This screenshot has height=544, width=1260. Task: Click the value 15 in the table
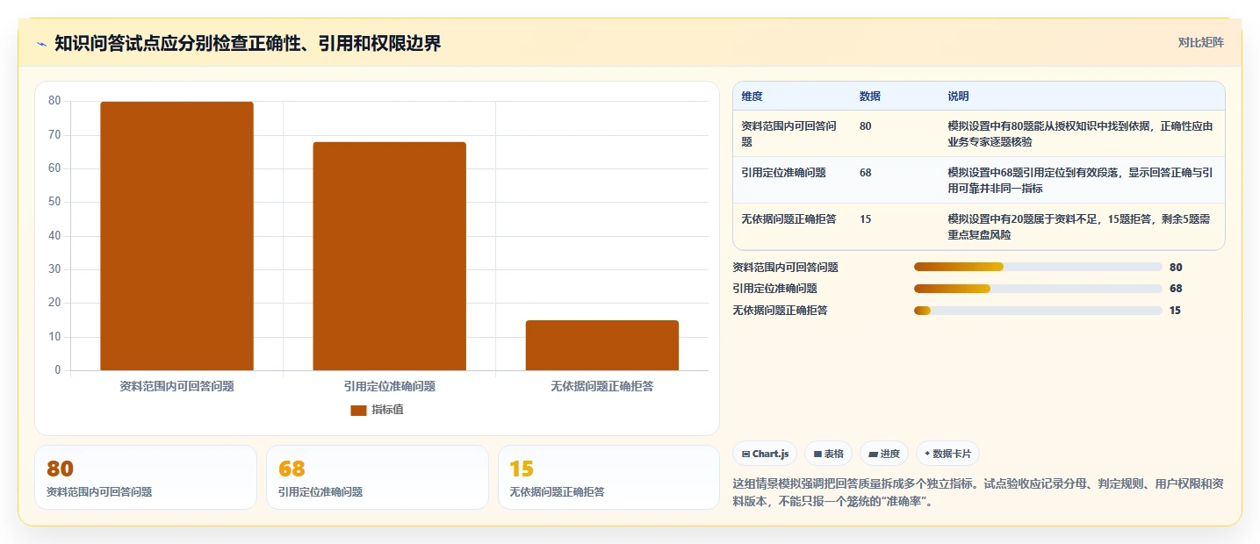tap(865, 219)
